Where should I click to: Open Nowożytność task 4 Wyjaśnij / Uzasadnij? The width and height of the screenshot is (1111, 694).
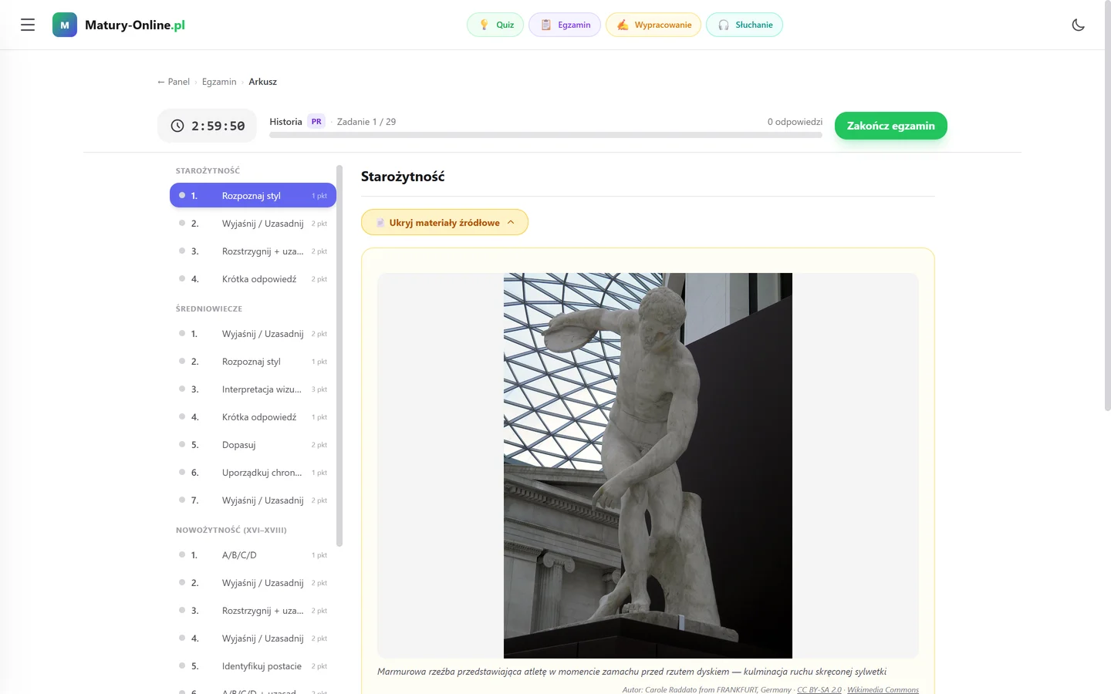tap(253, 638)
